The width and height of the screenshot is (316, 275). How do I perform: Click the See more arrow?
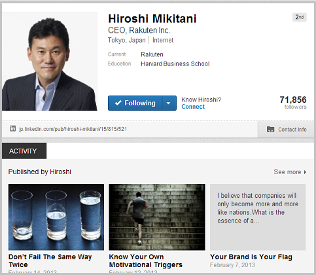point(305,172)
